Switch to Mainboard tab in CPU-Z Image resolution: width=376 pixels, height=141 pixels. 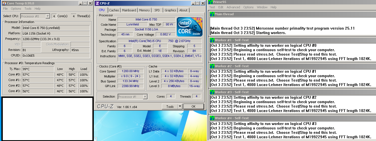coord(129,10)
